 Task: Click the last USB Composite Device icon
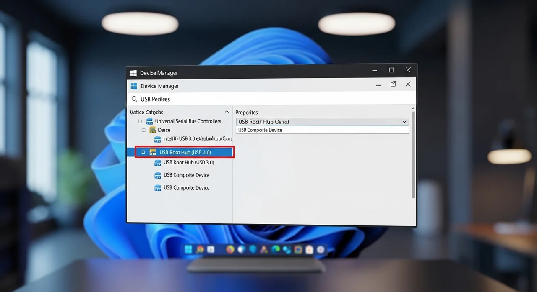click(158, 188)
